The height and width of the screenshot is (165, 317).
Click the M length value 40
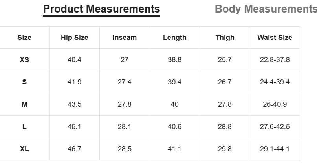(174, 104)
